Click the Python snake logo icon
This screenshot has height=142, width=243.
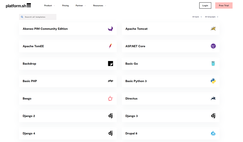coord(213,81)
